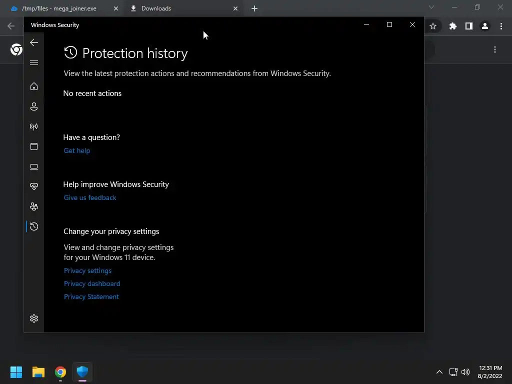Close the mega_joiner.exe Chrome tab
Screen dimensions: 512x384
tap(116, 8)
